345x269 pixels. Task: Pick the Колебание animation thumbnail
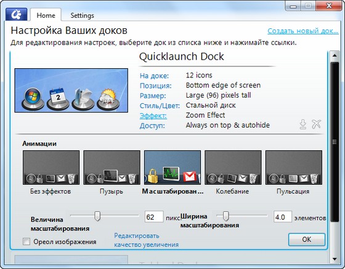tap(233, 168)
